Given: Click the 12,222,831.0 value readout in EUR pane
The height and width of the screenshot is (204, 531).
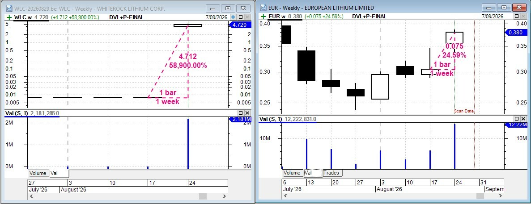Looking at the screenshot, I should pos(301,119).
